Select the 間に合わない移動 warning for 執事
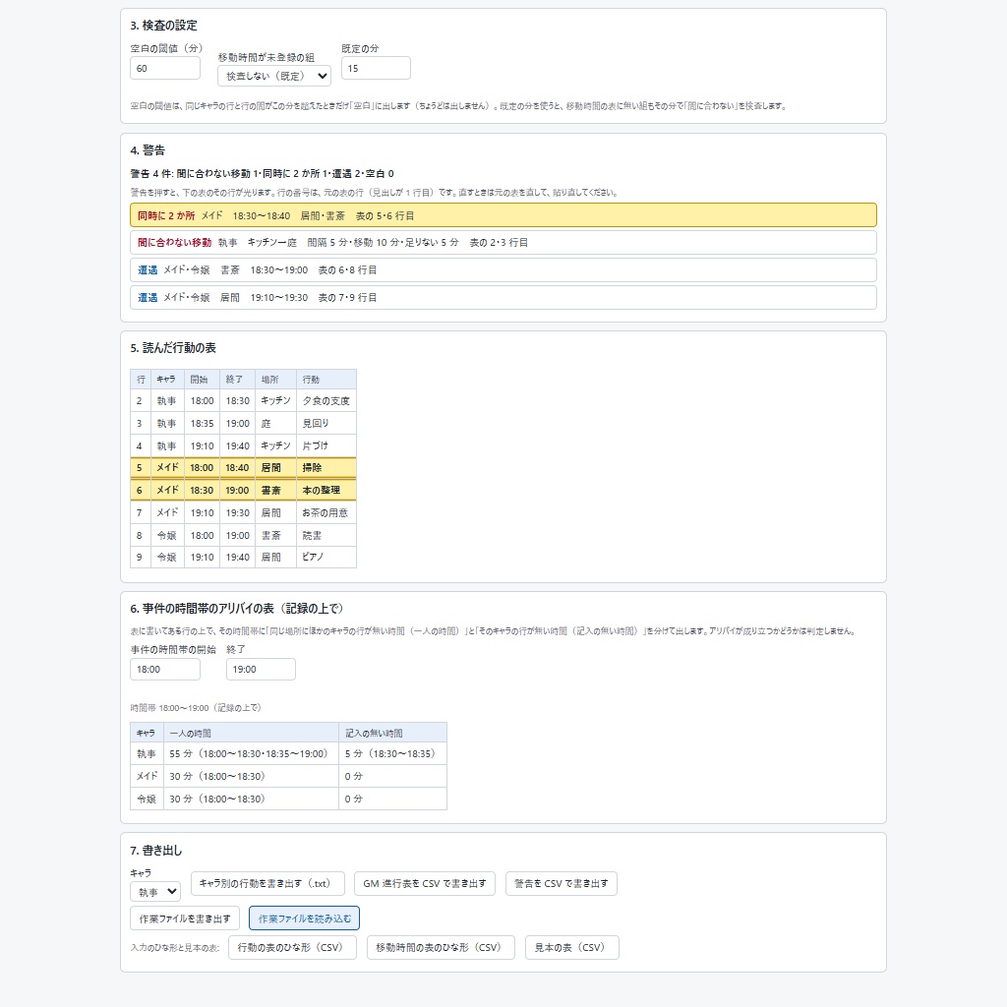Viewport: 1007px width, 1007px height. pos(503,243)
